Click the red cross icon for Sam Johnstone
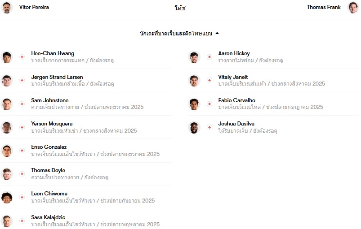 (x=22, y=104)
